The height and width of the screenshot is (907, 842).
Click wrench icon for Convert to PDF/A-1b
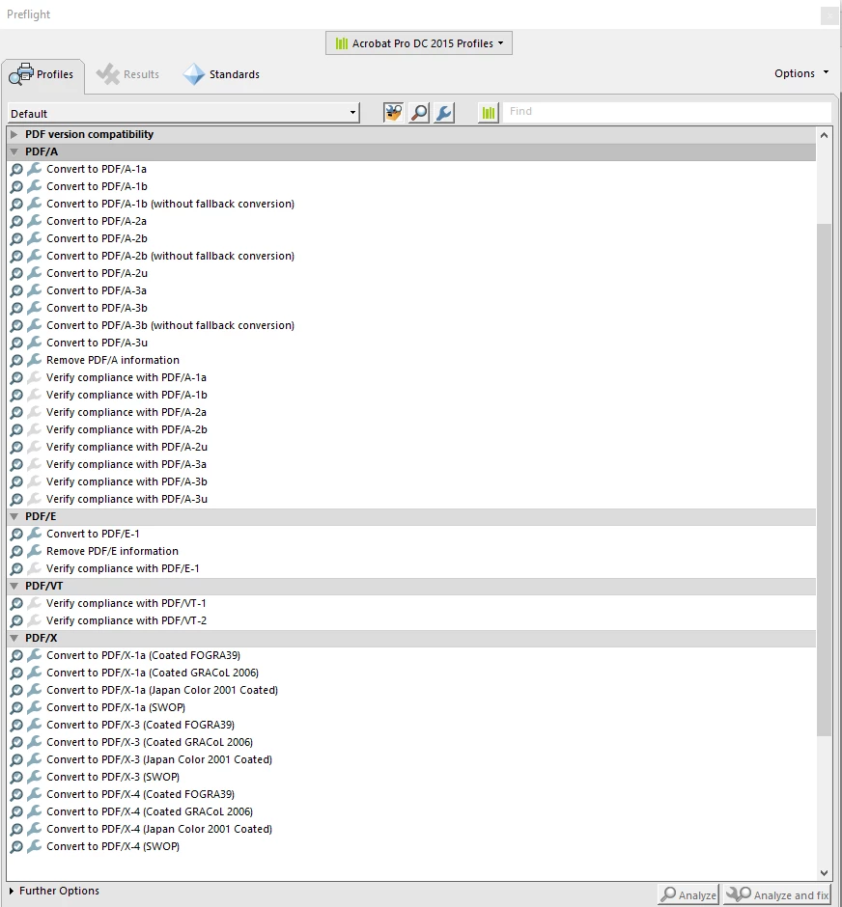[x=35, y=186]
